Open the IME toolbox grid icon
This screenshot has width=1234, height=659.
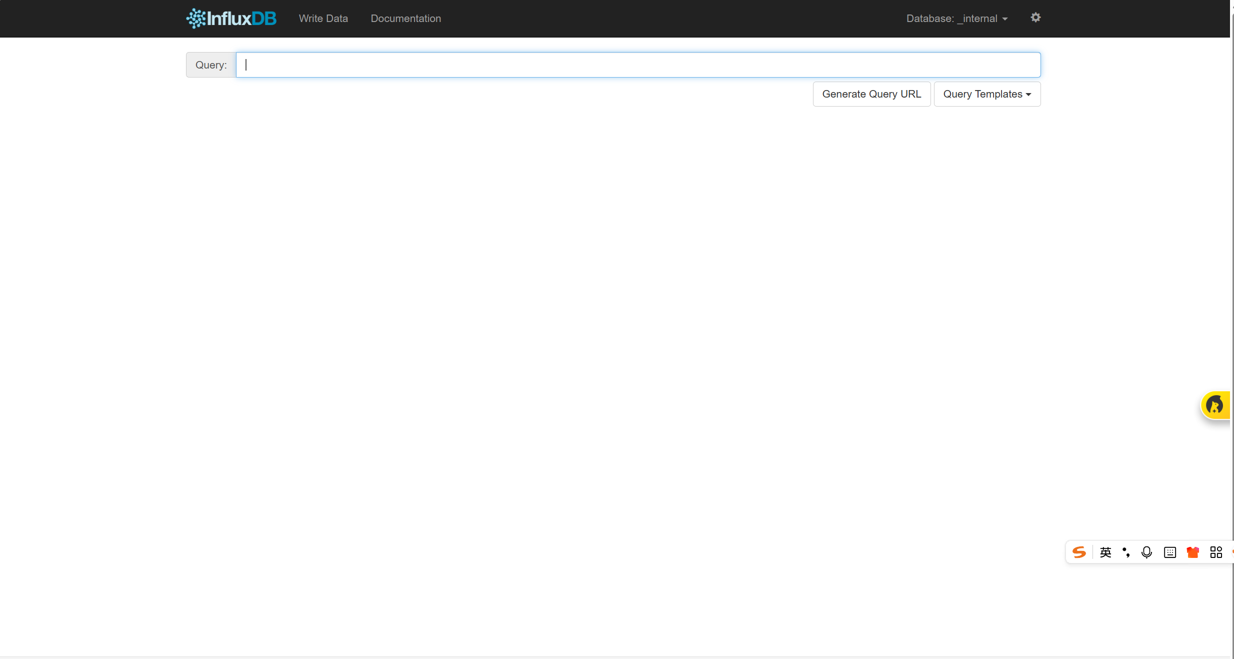click(1216, 552)
